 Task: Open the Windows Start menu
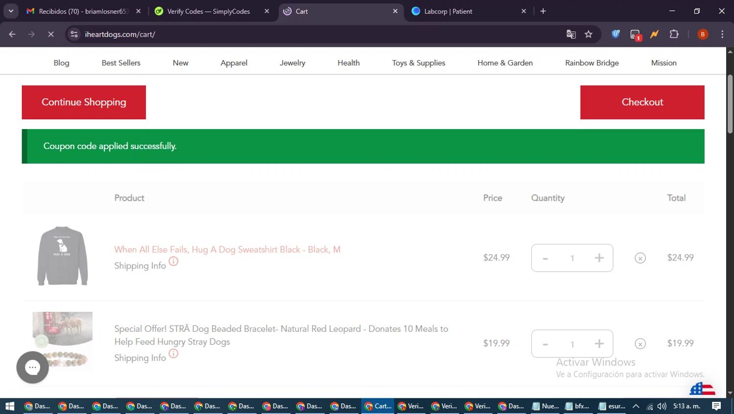(10, 406)
